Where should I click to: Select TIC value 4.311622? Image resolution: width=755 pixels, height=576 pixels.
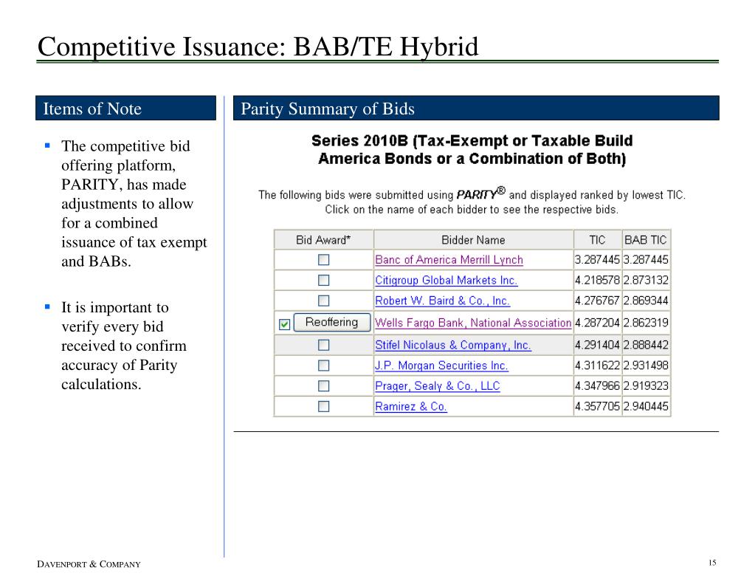point(597,366)
